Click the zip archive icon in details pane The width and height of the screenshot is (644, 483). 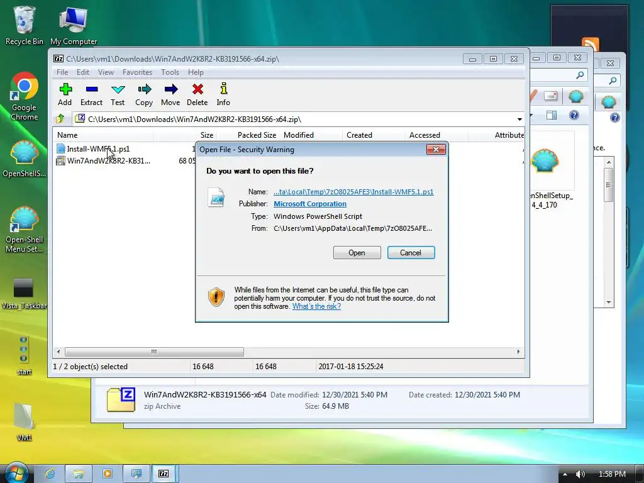(121, 399)
